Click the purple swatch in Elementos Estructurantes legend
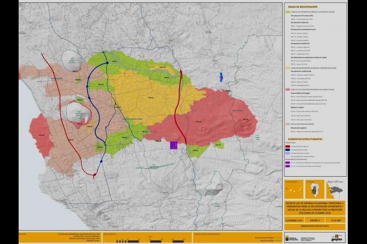367x244 pixels. pyautogui.click(x=286, y=162)
